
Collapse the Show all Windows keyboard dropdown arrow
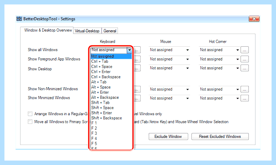[x=130, y=50]
